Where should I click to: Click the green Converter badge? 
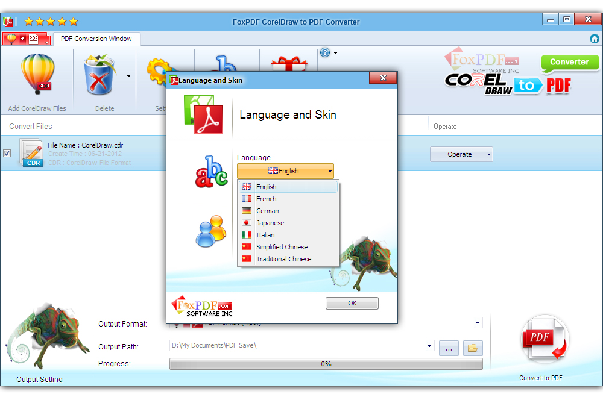click(x=570, y=62)
